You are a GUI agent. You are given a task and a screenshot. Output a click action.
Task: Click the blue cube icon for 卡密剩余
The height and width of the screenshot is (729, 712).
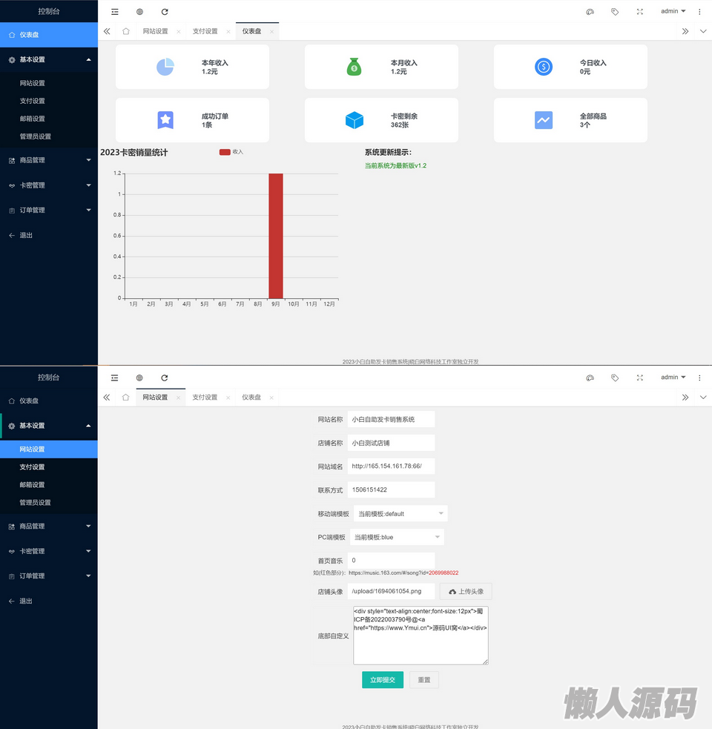point(354,120)
